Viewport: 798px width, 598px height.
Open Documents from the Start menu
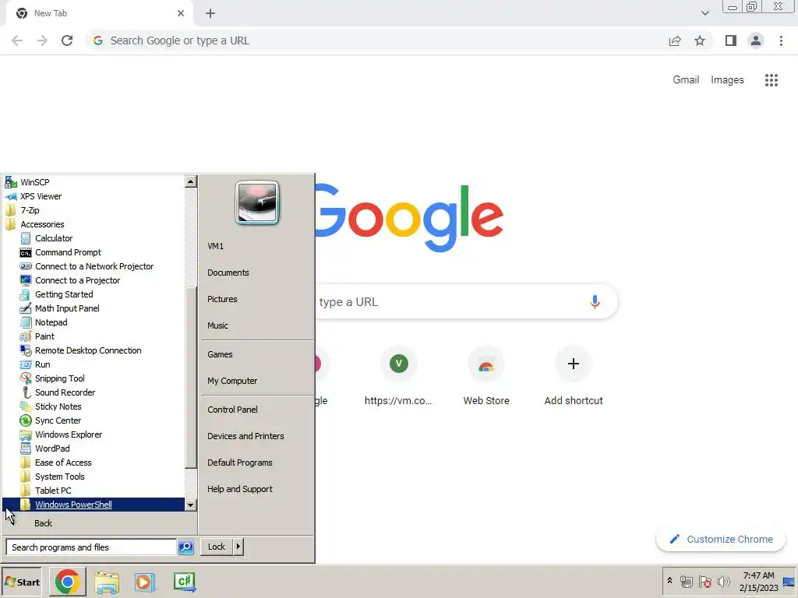pyautogui.click(x=228, y=273)
